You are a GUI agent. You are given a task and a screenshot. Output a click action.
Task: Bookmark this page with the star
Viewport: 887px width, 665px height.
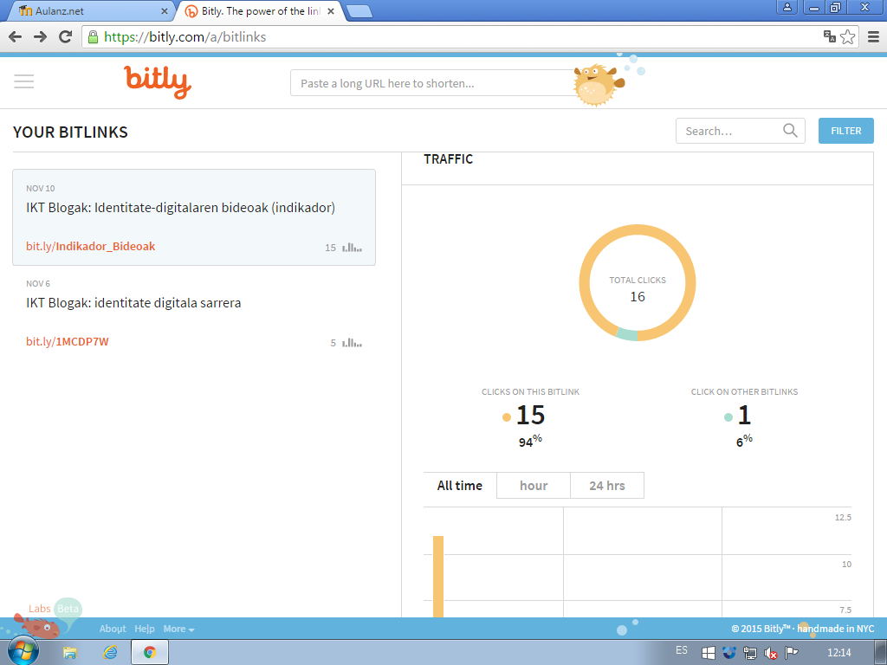click(847, 36)
